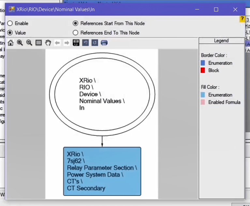Click the blue Enumeration border color swatch
250x206 pixels.
click(x=203, y=63)
